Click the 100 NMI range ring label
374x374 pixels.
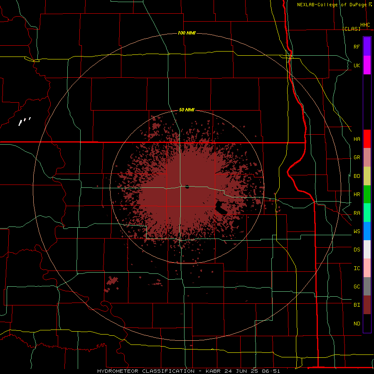(x=187, y=33)
